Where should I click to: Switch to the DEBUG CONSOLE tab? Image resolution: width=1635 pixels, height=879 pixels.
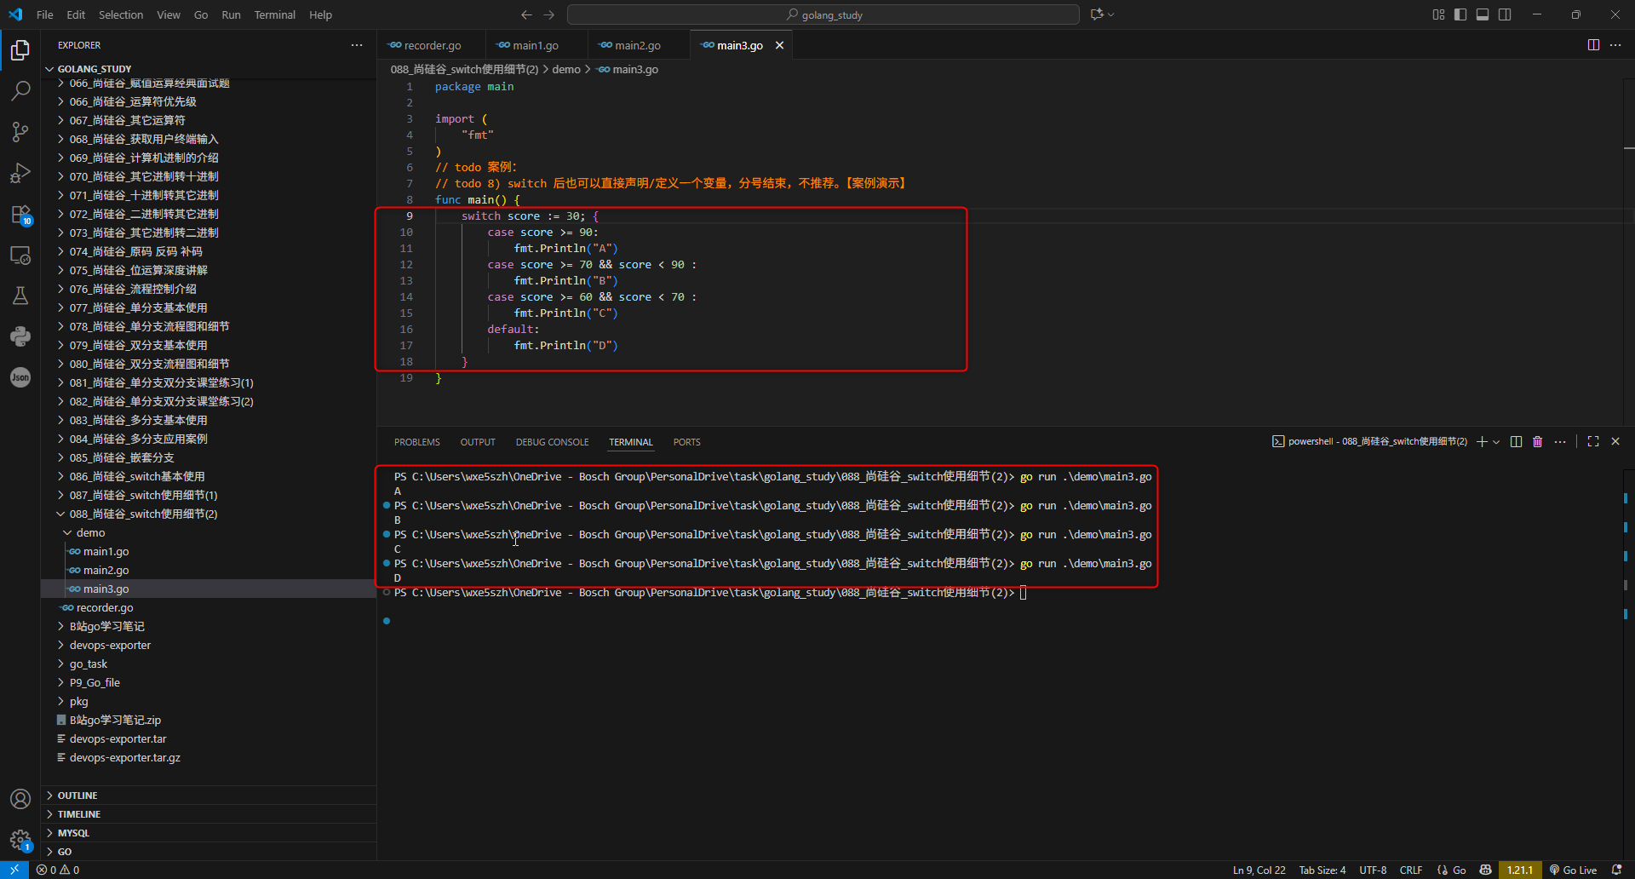(552, 442)
